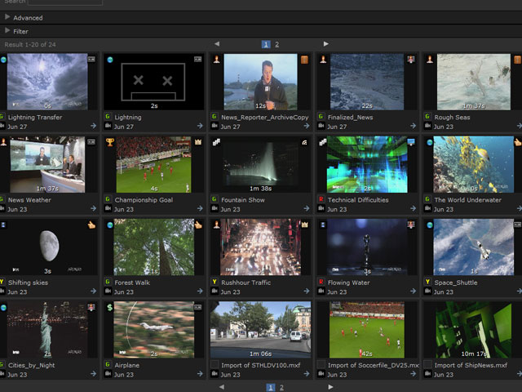Click the 'Rough Seas' title text

coord(452,118)
